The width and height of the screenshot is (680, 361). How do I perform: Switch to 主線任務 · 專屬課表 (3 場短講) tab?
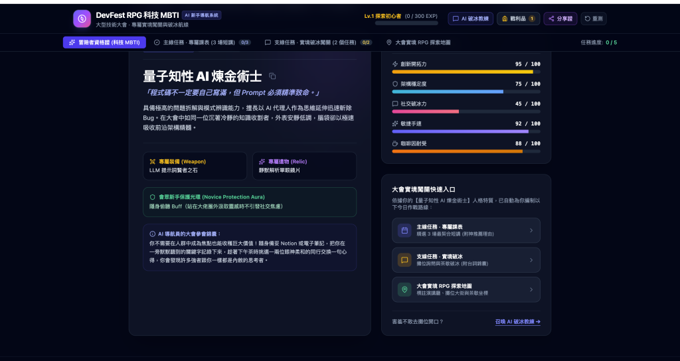coord(203,42)
